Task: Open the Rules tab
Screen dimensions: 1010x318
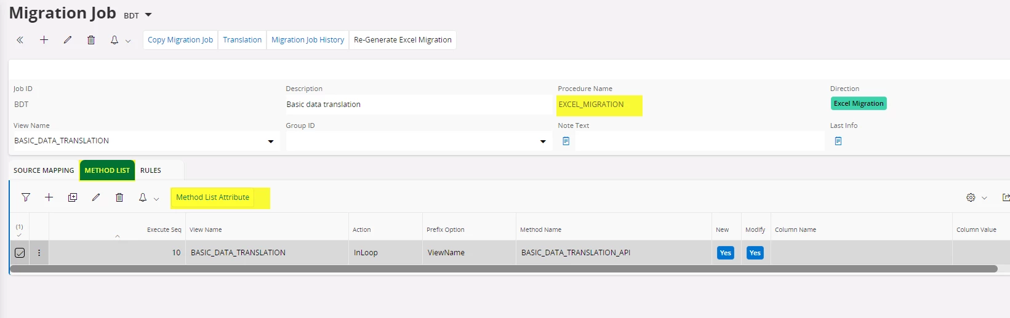Action: tap(150, 170)
